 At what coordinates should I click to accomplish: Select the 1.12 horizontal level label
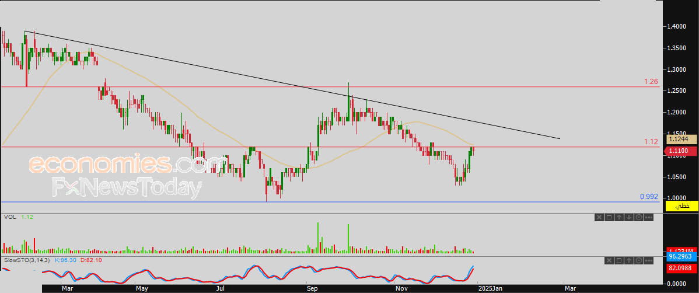point(651,142)
